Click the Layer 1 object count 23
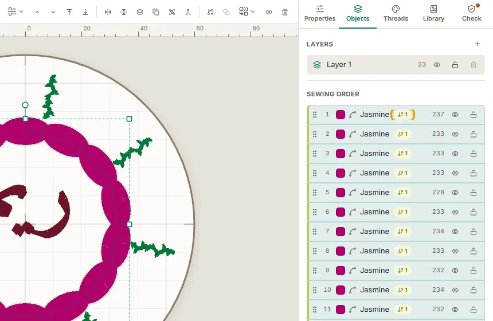Viewport: 493px width, 321px height. (421, 64)
